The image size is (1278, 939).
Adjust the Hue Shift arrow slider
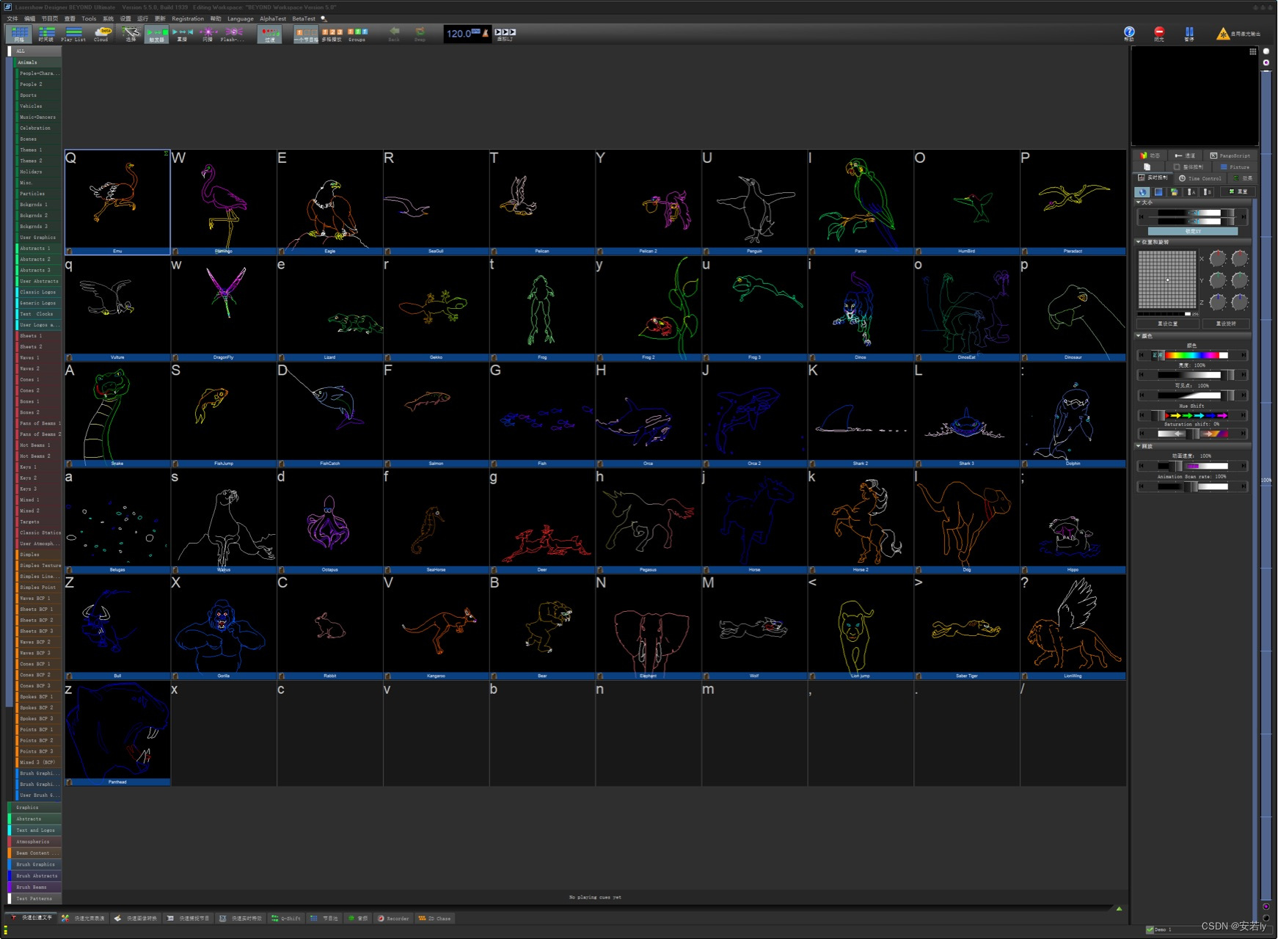pyautogui.click(x=1192, y=415)
